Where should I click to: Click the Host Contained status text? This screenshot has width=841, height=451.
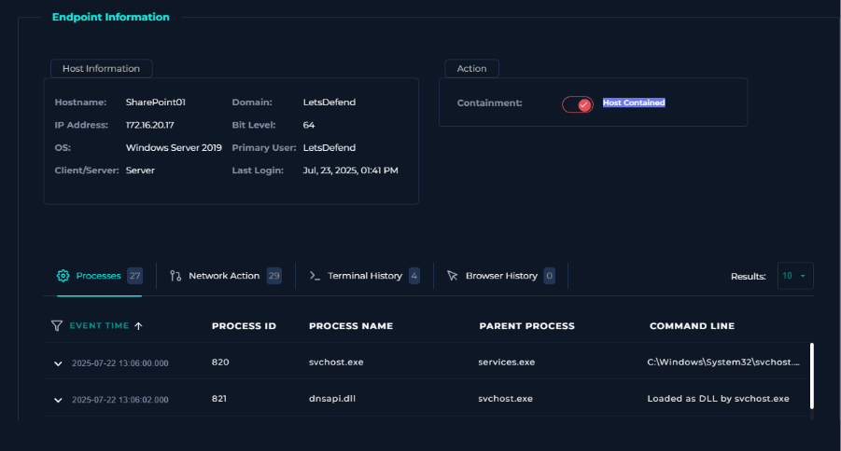point(634,102)
